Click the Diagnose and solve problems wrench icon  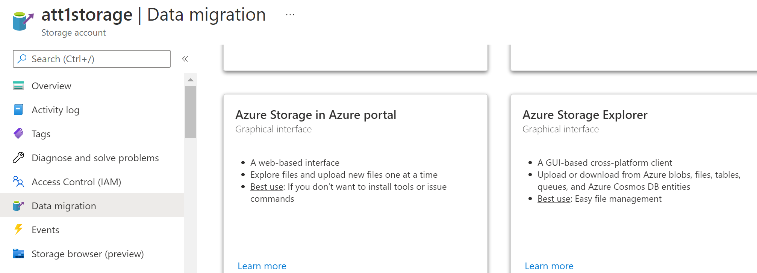click(18, 158)
